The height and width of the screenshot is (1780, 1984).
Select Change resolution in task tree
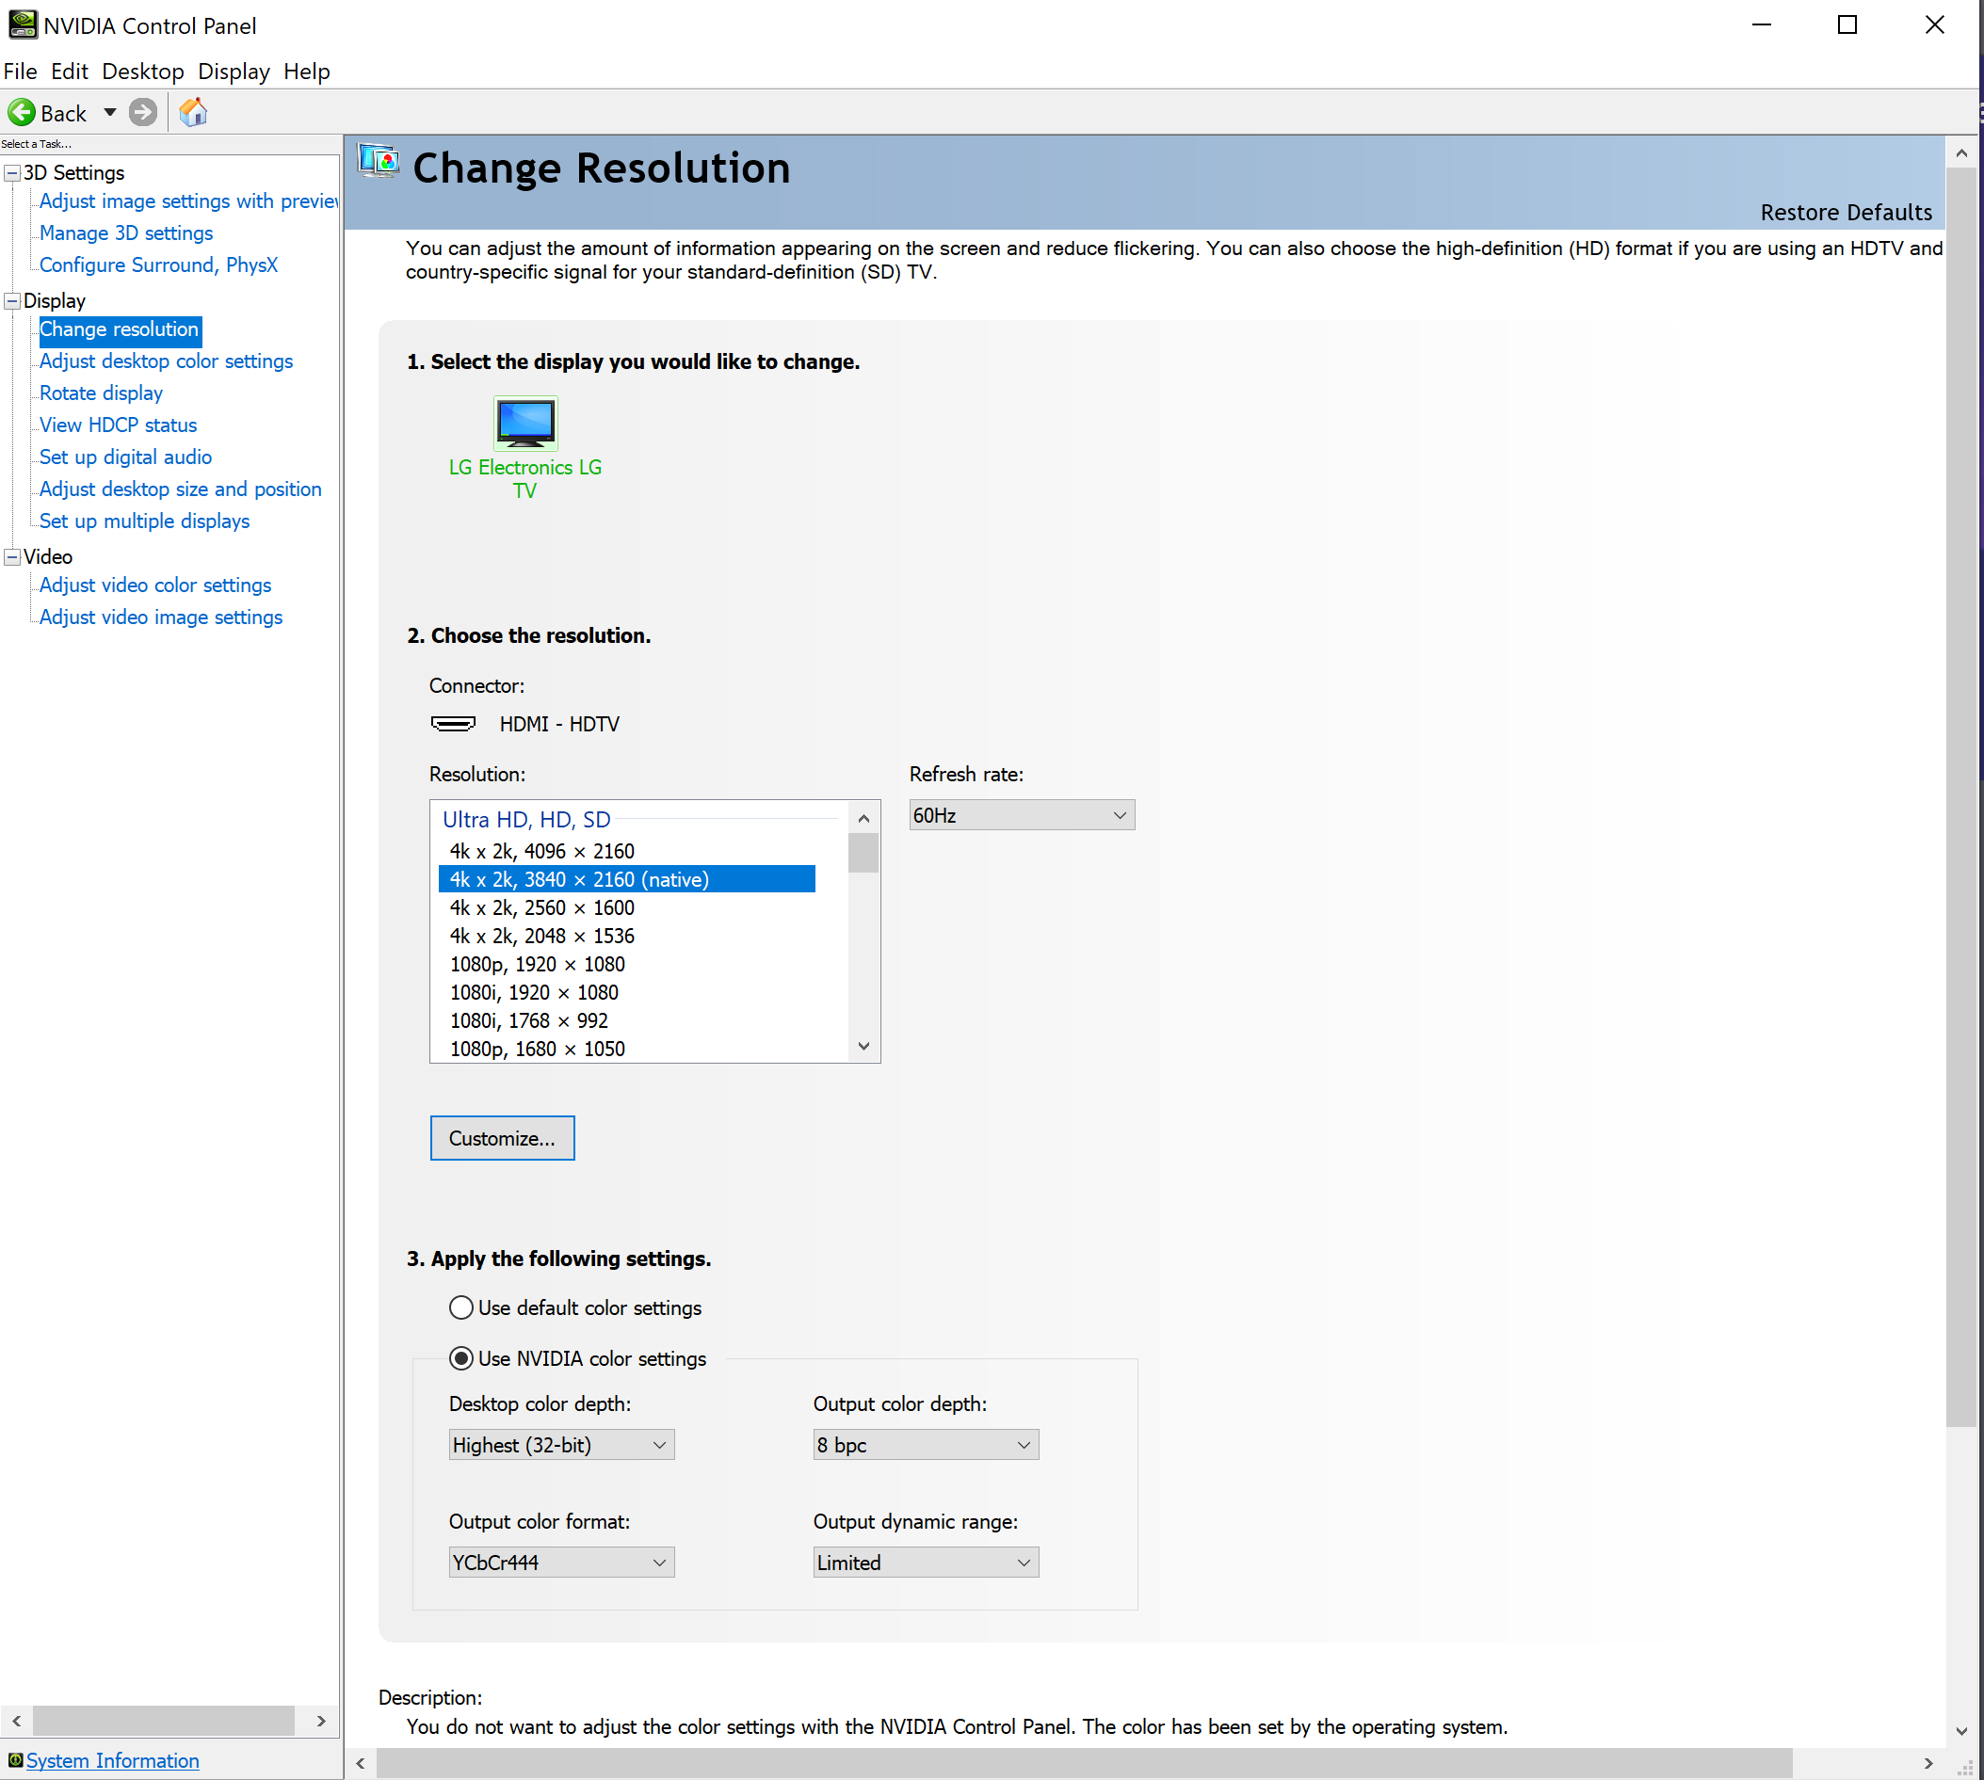pyautogui.click(x=120, y=329)
